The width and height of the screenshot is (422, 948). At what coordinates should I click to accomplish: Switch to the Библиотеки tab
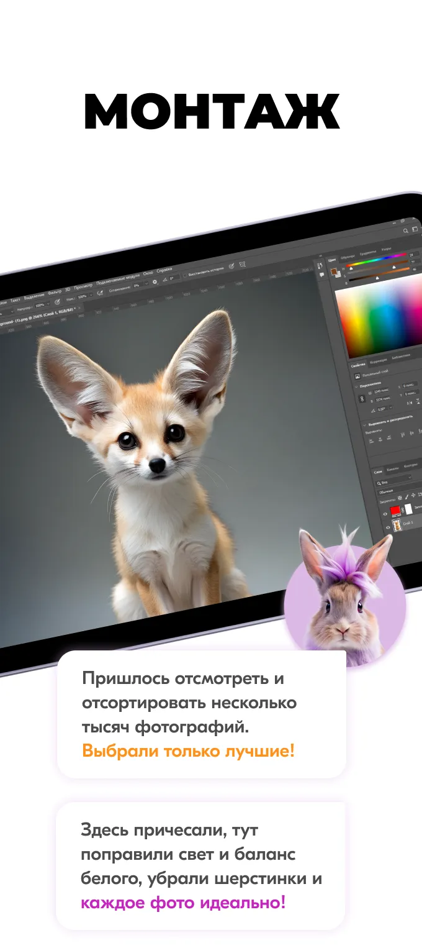[x=401, y=356]
